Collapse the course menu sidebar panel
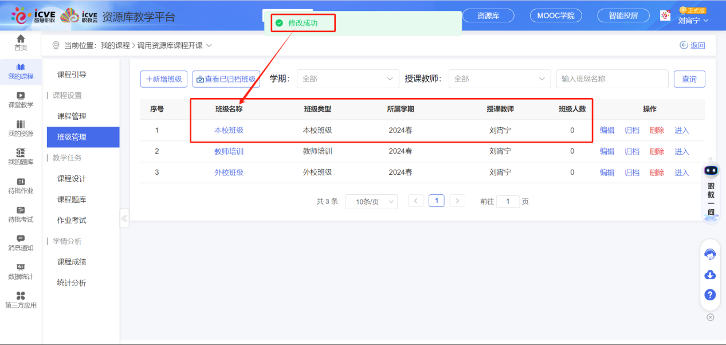 click(x=124, y=218)
